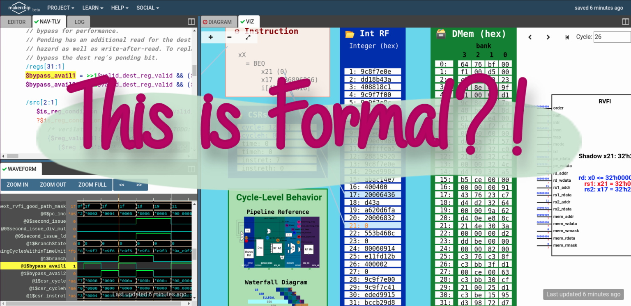Open the PROJECT menu
631x306 pixels.
[61, 8]
